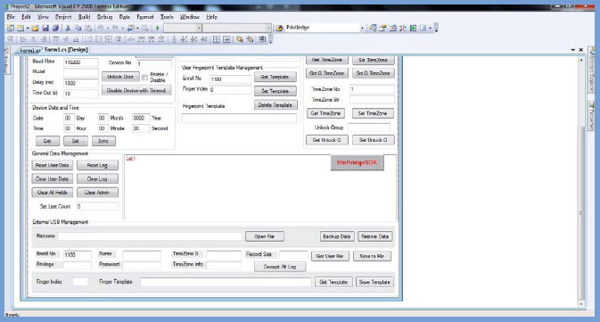
Task: Expand the Navigate Backward dropdown arrow
Action: click(x=137, y=28)
